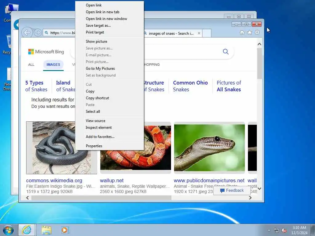Screen dimensions: 315x236
Task: Open the brown snake head thumbnail
Action: pyautogui.click(x=209, y=148)
